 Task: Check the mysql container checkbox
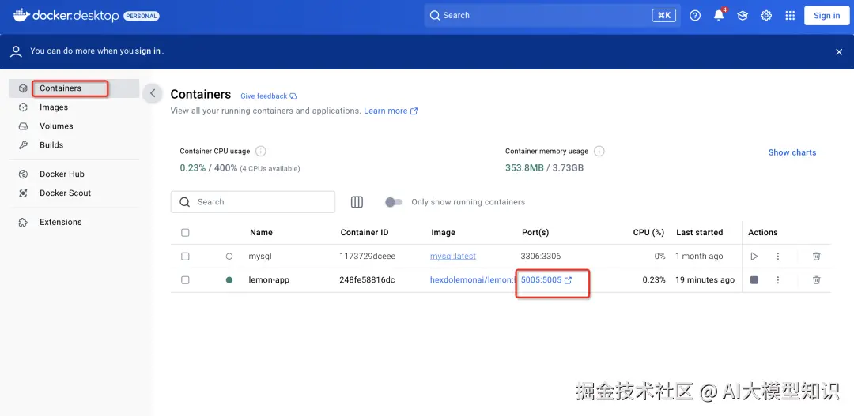[x=185, y=256]
